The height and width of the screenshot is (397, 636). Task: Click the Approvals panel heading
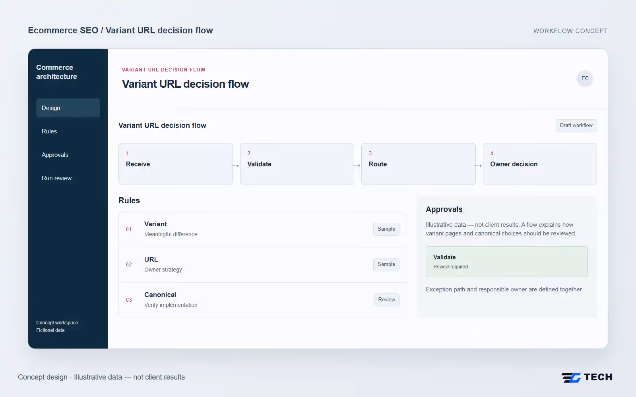(444, 209)
